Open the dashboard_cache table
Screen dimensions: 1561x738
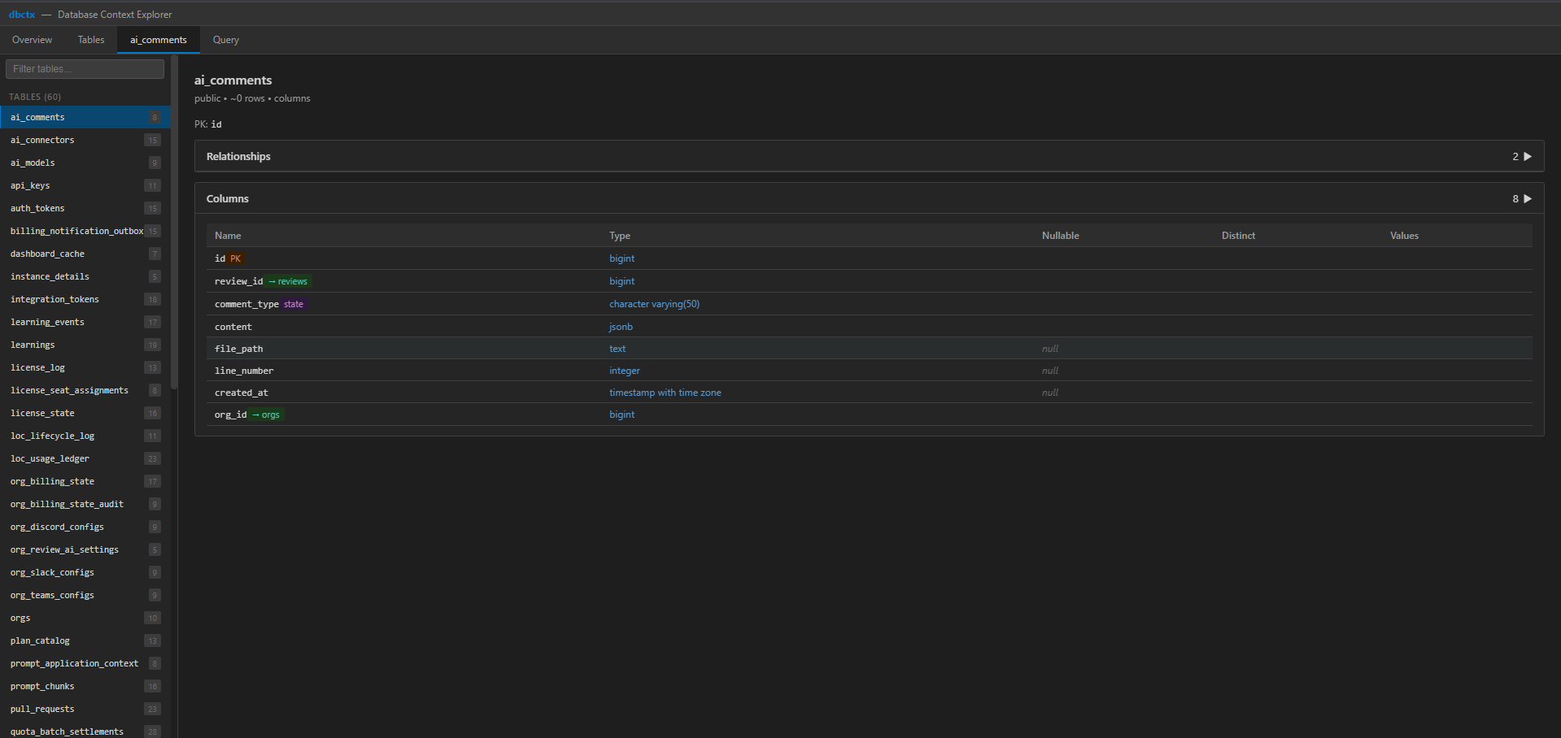point(85,254)
